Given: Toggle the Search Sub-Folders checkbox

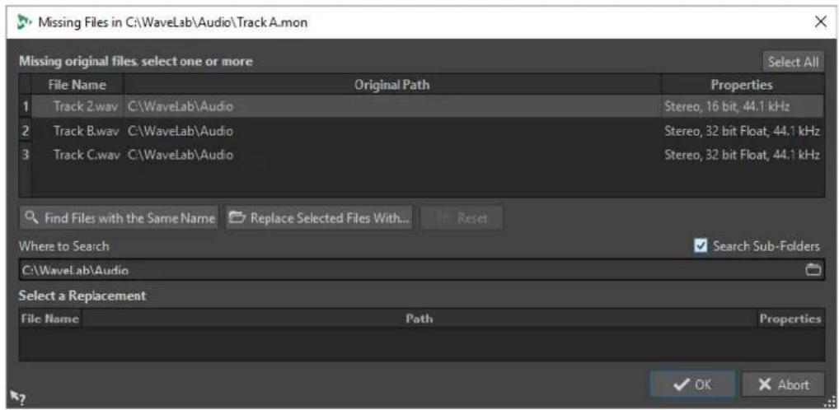Looking at the screenshot, I should coord(700,246).
